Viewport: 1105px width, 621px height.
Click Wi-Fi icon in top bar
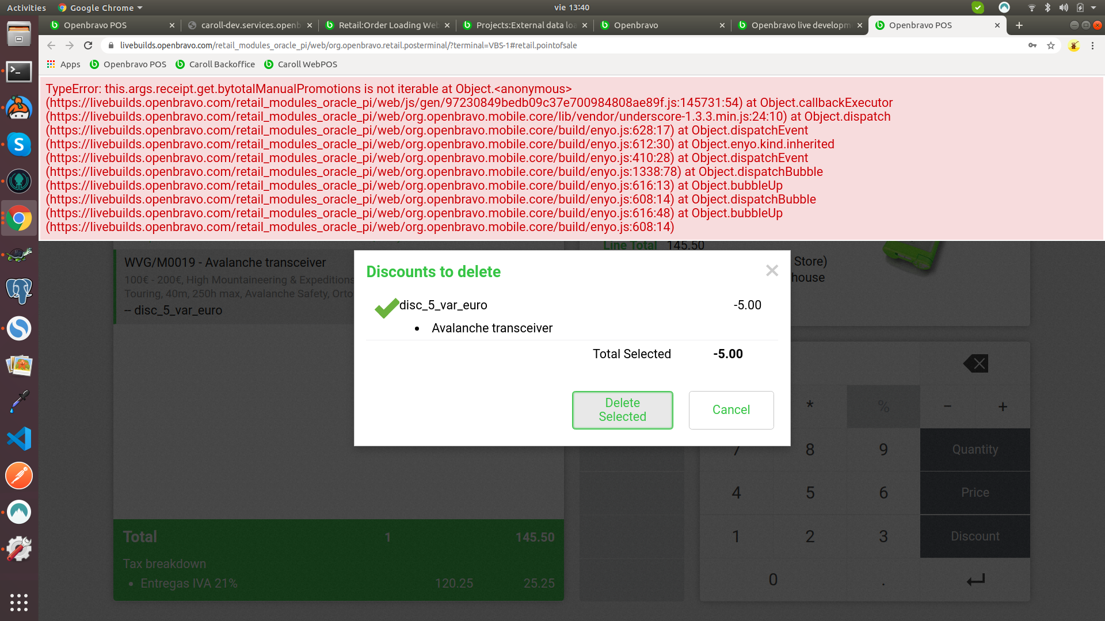[1031, 7]
